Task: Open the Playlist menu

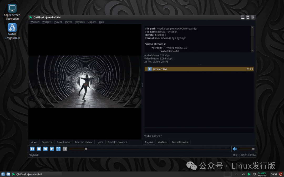Action: point(58,22)
